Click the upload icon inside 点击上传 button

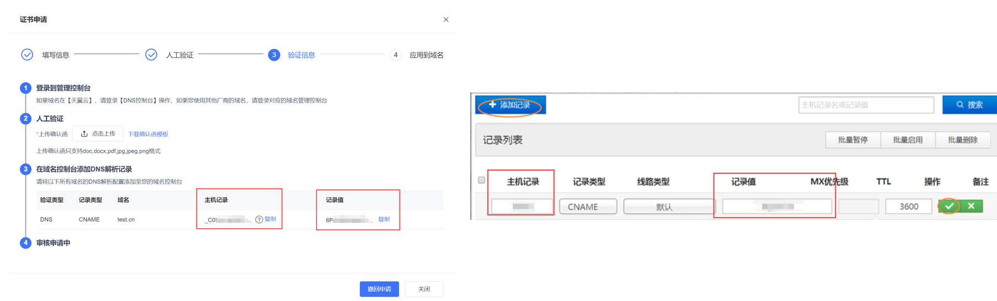(84, 133)
